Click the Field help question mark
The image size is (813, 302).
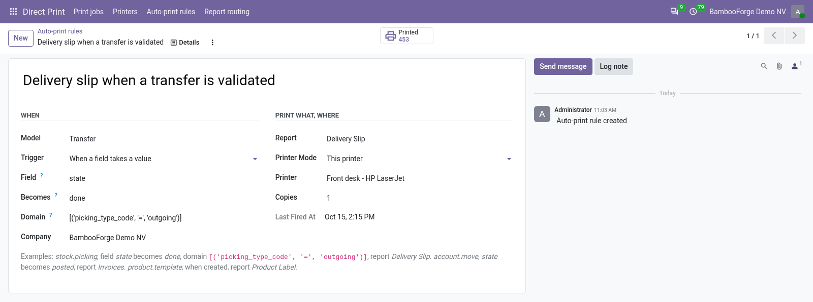pyautogui.click(x=42, y=175)
